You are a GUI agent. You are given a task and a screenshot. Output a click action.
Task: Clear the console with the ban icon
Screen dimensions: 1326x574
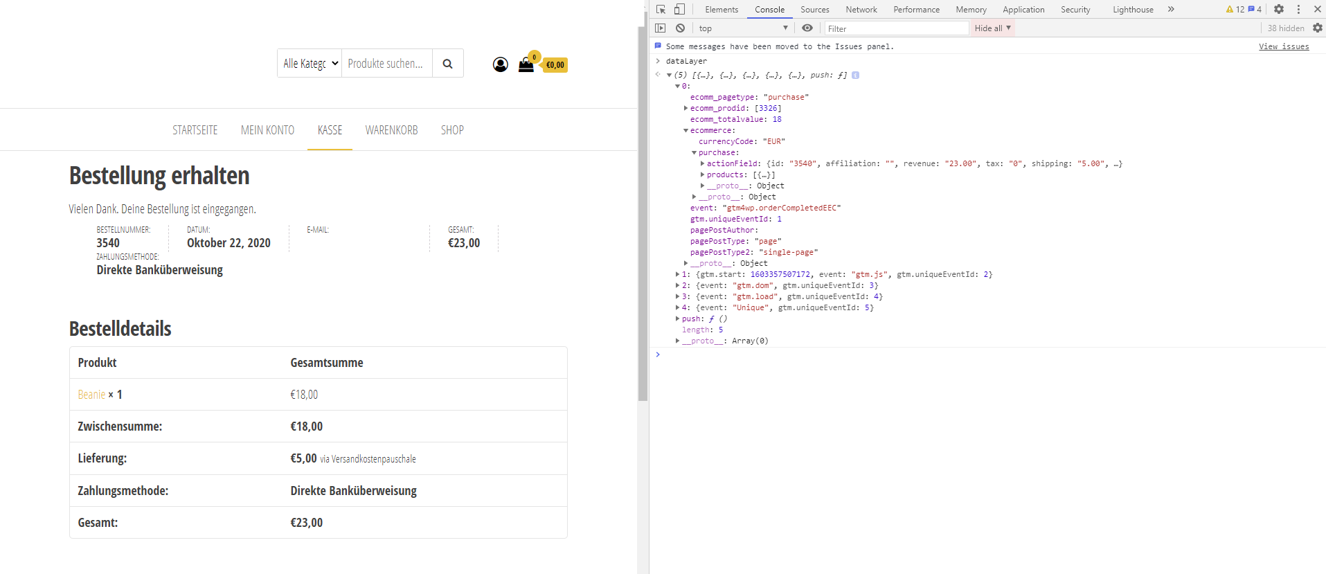(x=680, y=28)
